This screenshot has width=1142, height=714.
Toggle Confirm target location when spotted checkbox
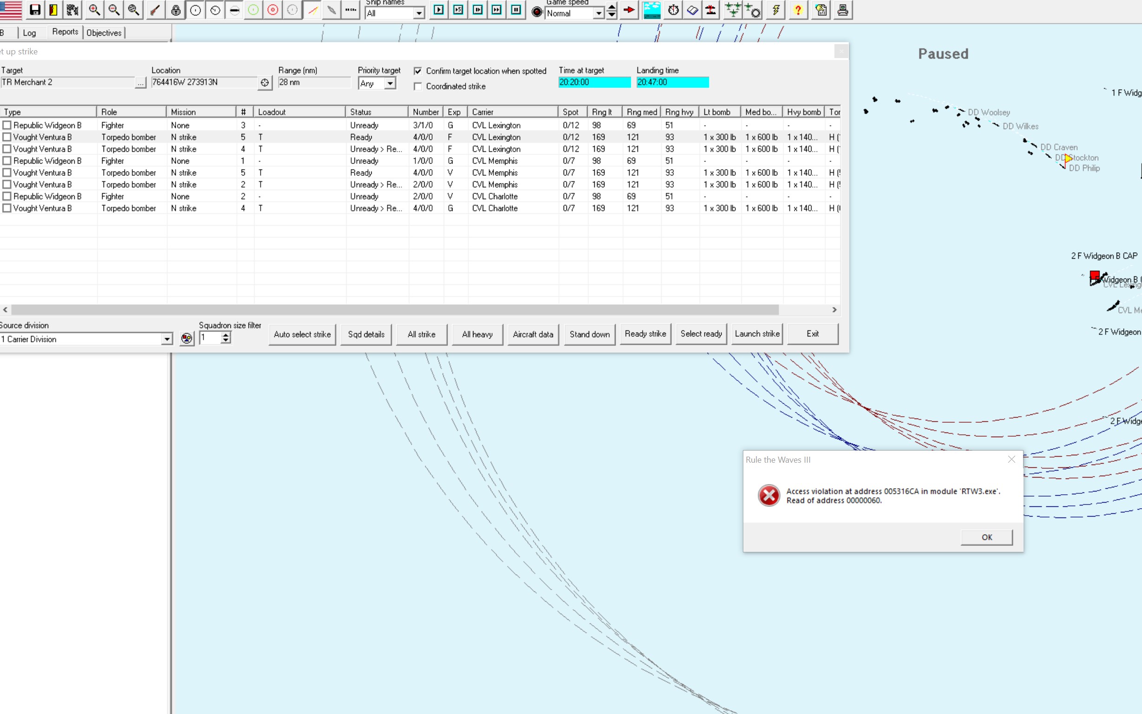pyautogui.click(x=418, y=71)
